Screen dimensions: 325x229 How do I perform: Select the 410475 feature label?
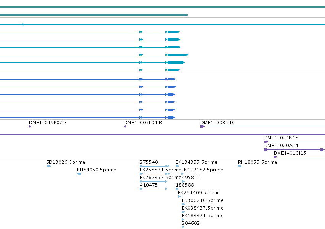(149, 185)
